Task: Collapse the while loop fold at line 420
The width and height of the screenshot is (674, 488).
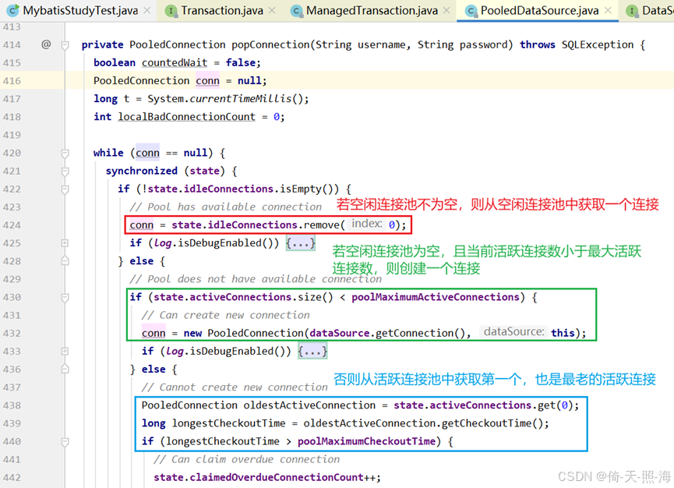Action: tap(65, 153)
